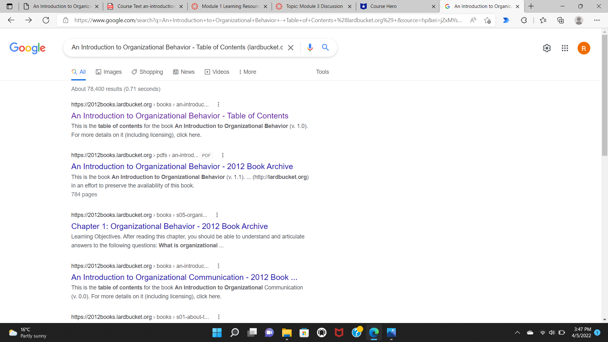The width and height of the screenshot is (608, 342).
Task: Open Chapter 1: Organizational Behavior result
Action: (169, 226)
